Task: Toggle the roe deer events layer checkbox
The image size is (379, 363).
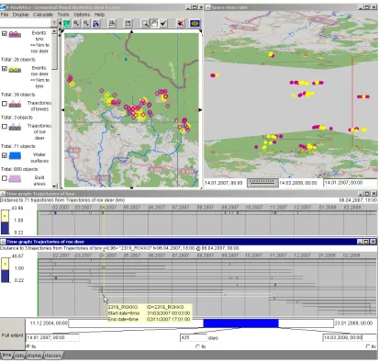Action: tap(5, 69)
